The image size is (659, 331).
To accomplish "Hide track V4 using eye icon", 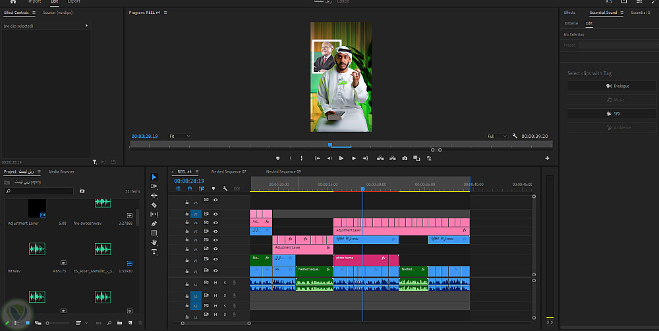I will [x=215, y=241].
